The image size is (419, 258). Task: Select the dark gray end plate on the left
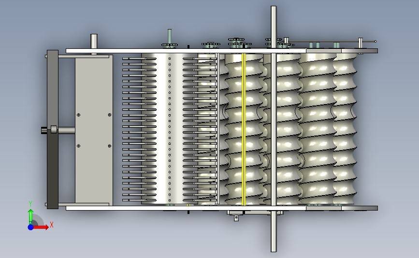point(53,129)
